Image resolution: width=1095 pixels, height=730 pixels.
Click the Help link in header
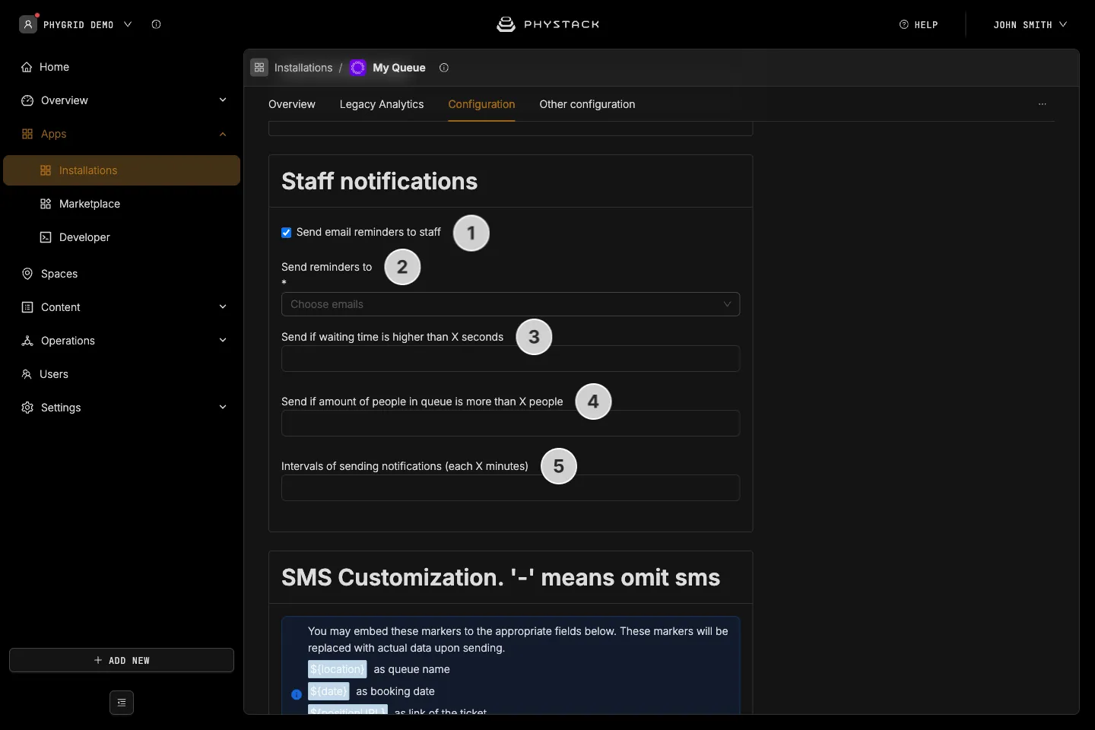(x=919, y=24)
